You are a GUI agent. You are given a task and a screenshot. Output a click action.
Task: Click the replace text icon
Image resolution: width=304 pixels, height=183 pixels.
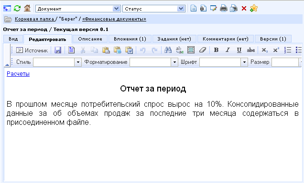click(x=180, y=50)
